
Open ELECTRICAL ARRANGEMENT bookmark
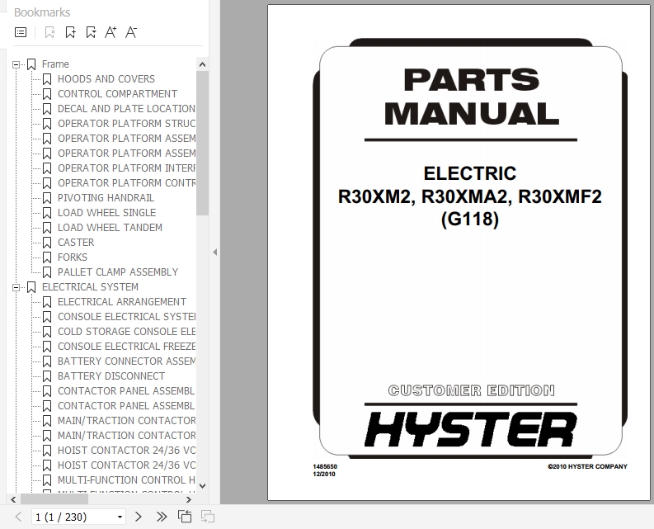point(122,302)
